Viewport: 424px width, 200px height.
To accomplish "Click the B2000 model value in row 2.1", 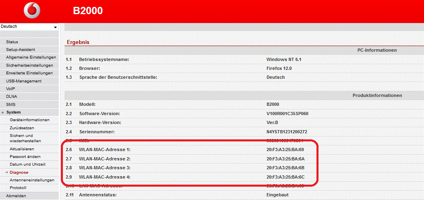I will [x=273, y=104].
